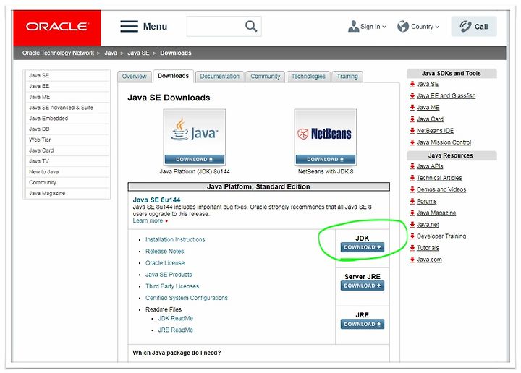The height and width of the screenshot is (373, 521).
Task: Select Java Embedded in left sidebar
Action: pyautogui.click(x=67, y=118)
